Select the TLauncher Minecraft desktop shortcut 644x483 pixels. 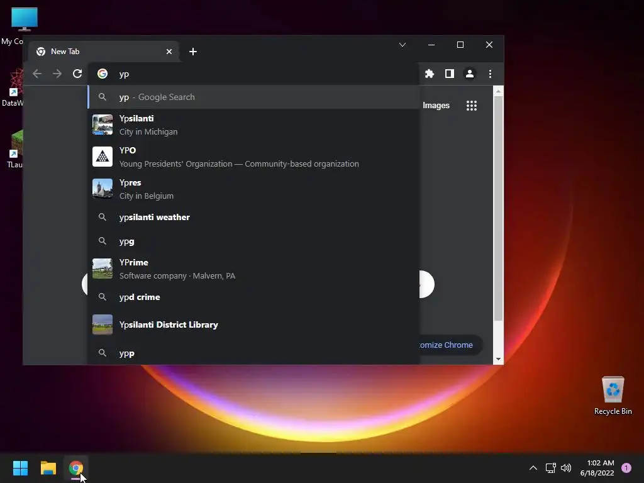tap(15, 148)
